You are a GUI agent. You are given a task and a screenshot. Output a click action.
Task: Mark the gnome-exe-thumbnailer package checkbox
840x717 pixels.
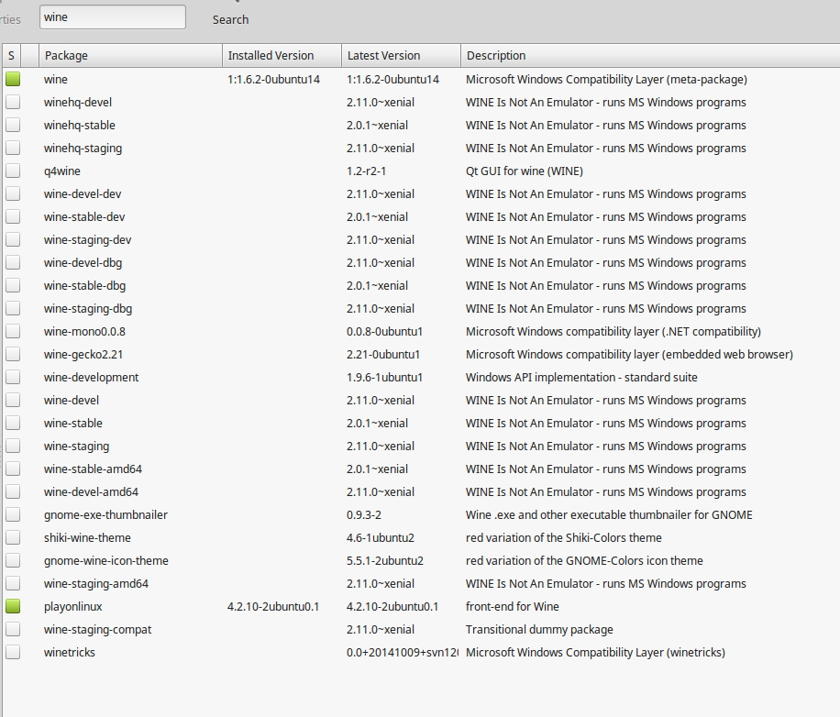[13, 514]
